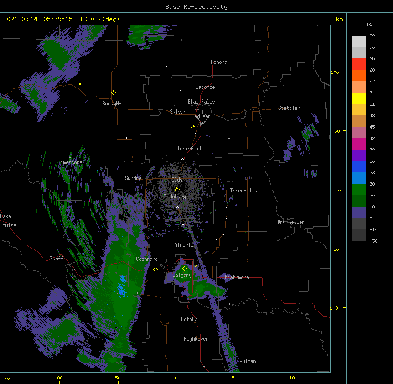Click the caret marker between Innisfail and Olds
The image size is (393, 384).
(x=182, y=159)
